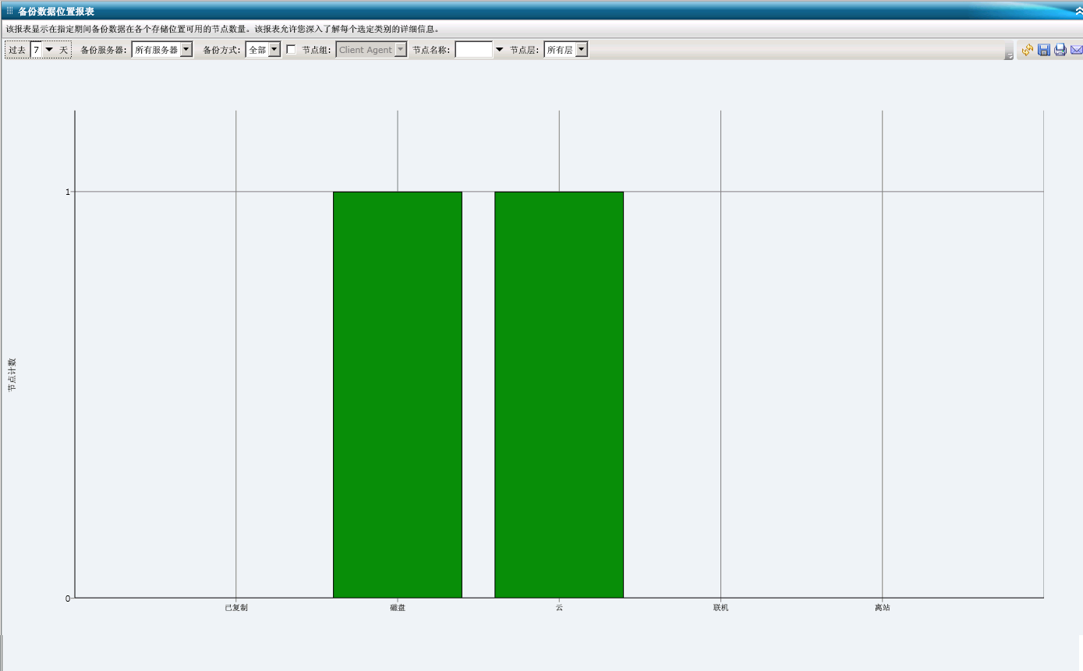Click the 节点名称 text input field
The width and height of the screenshot is (1083, 671).
click(473, 50)
